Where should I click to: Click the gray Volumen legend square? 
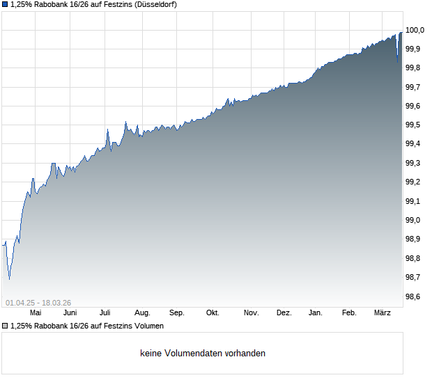pos(5,326)
